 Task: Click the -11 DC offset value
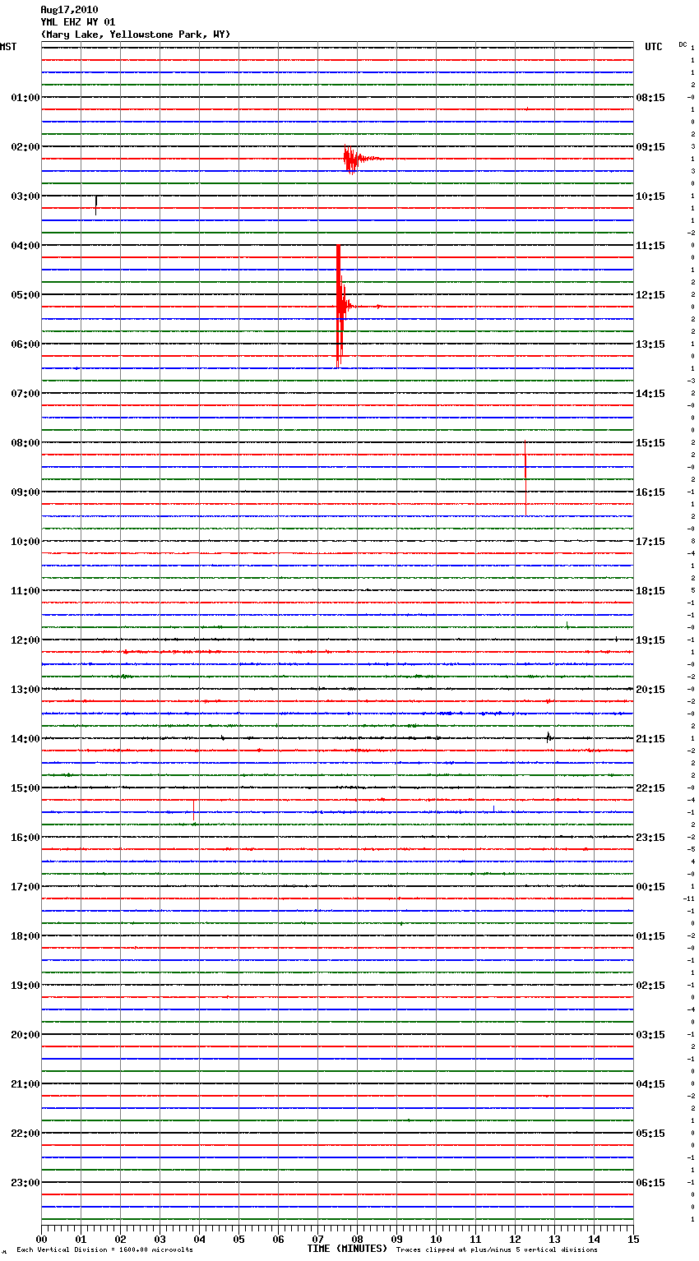click(690, 899)
